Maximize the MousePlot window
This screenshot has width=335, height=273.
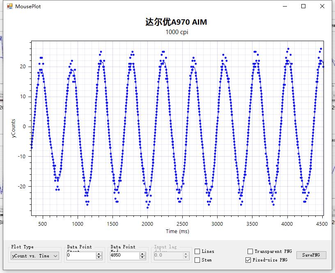tap(303, 6)
